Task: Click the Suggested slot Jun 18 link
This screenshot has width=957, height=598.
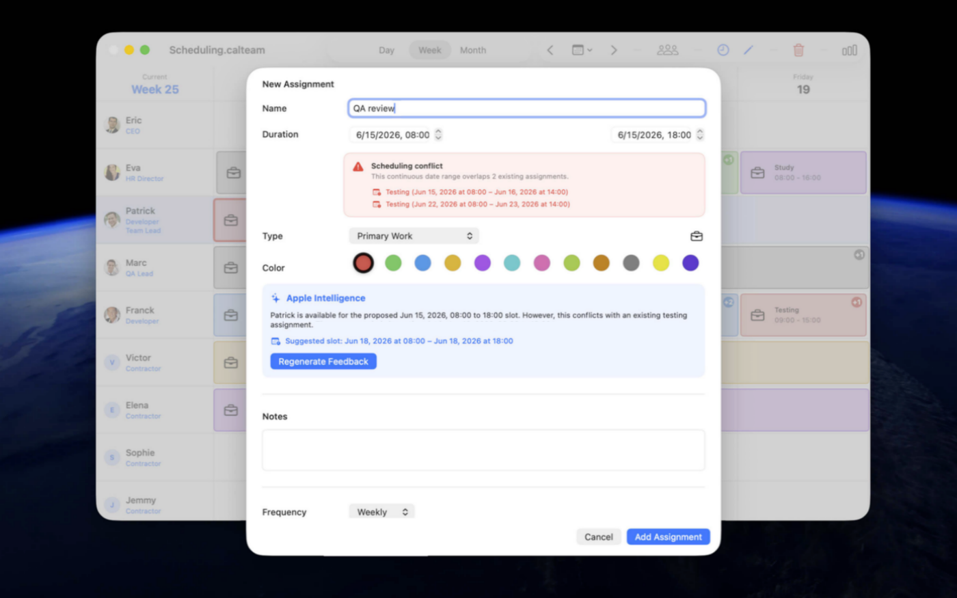Action: click(399, 341)
